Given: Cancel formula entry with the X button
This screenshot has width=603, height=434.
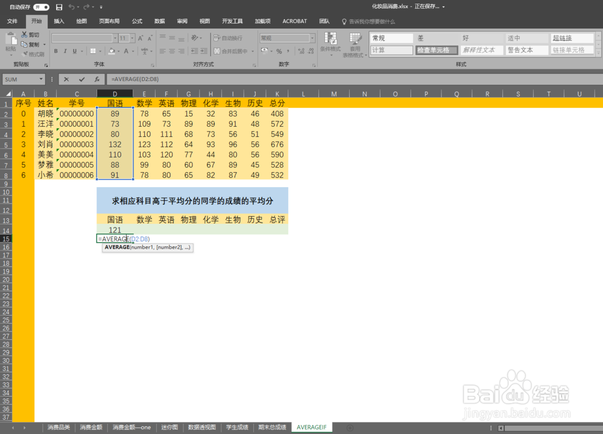Looking at the screenshot, I should (x=66, y=79).
